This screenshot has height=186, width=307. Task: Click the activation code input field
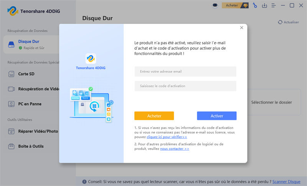pyautogui.click(x=185, y=86)
